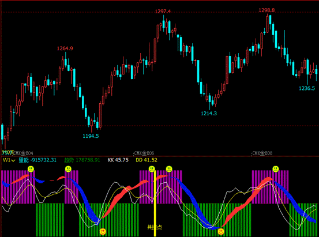Viewport: 319px width, 237px height.
Task: Click the 共振点 resonance point label
Action: [x=155, y=227]
